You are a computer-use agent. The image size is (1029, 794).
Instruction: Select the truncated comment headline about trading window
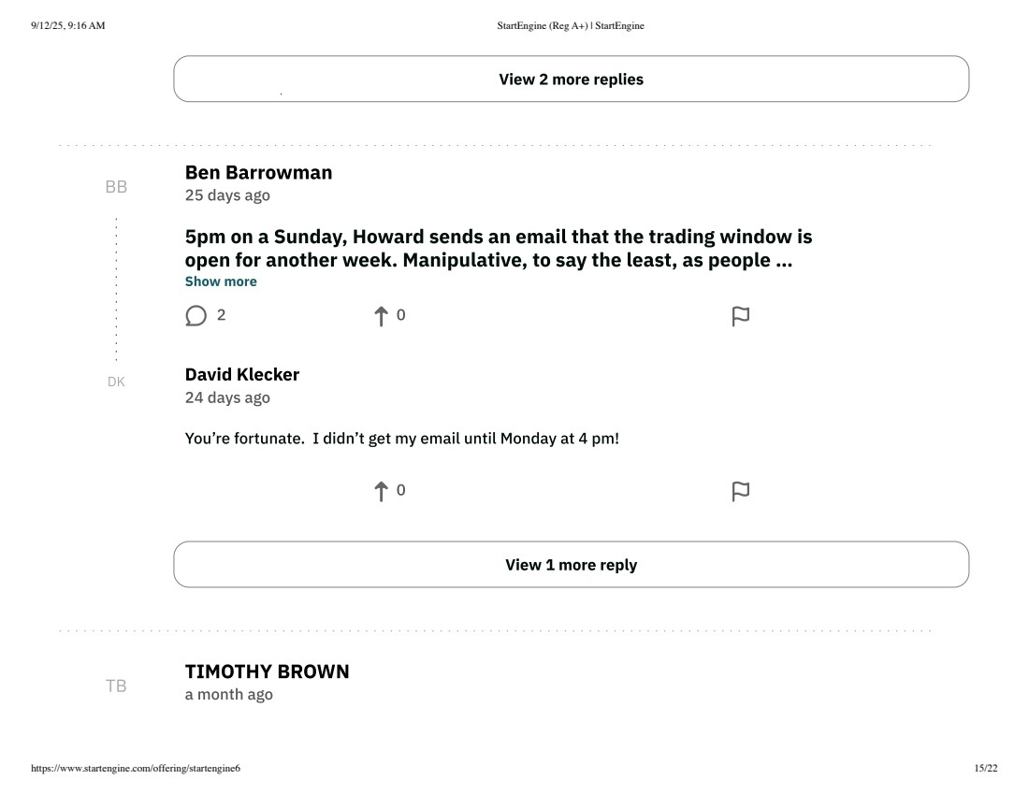click(x=499, y=248)
